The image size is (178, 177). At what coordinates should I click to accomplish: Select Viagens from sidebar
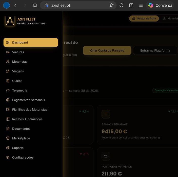(31, 71)
